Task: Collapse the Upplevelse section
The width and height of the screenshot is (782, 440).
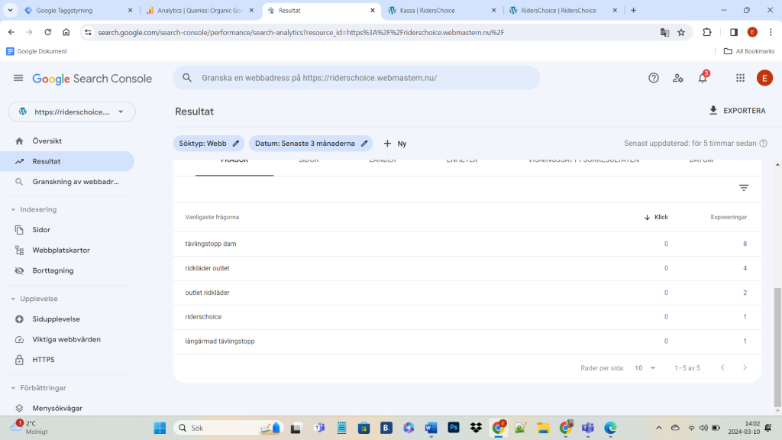Action: pos(34,299)
